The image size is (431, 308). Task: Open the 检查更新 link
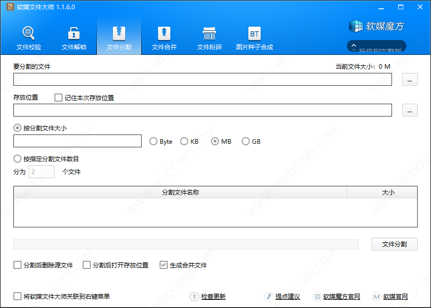213,297
